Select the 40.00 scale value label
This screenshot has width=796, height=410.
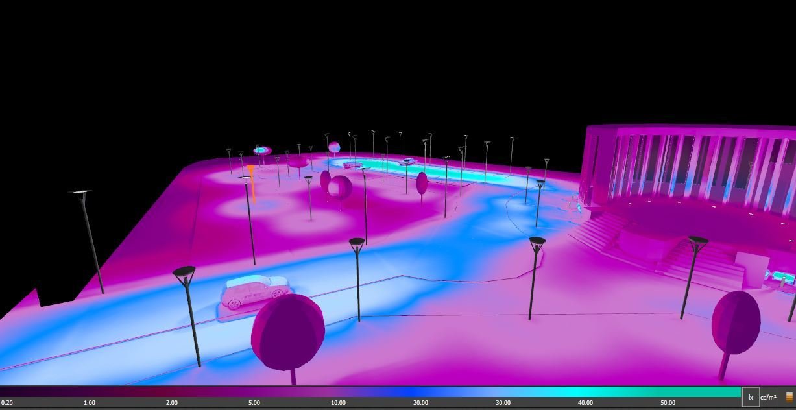click(x=585, y=403)
